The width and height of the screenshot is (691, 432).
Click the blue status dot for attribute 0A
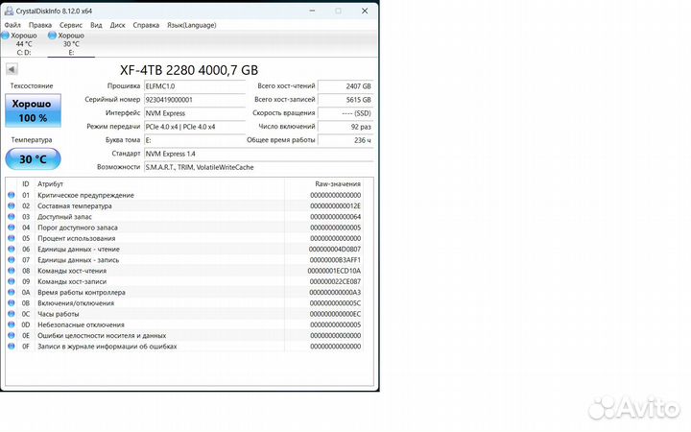pos(12,292)
